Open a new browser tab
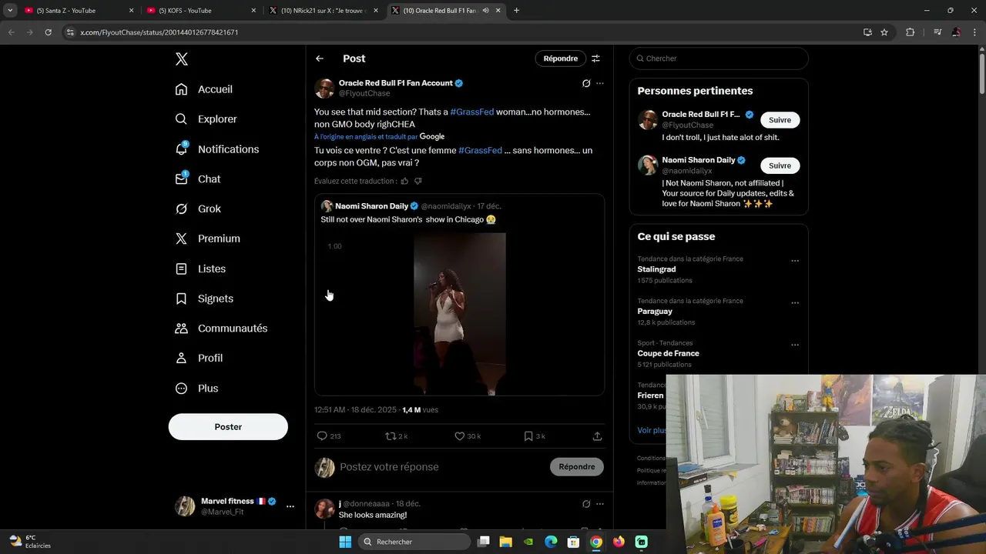The image size is (986, 554). coord(516,11)
